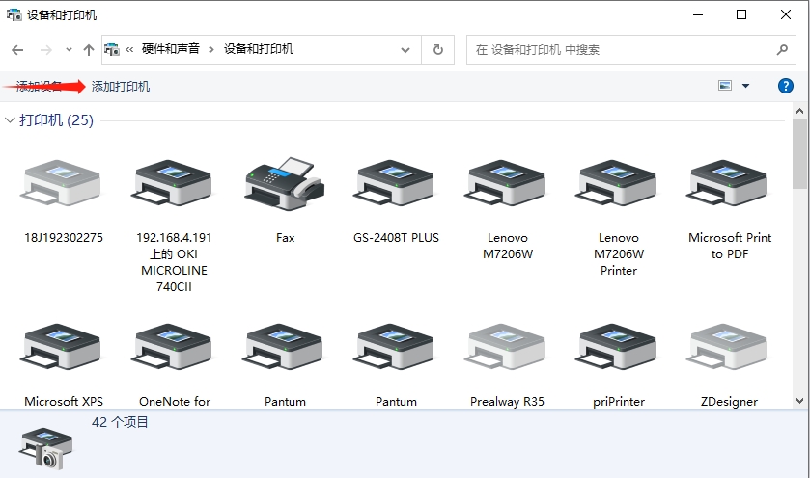Select the Prealway R35 printer icon
810x478 pixels.
tap(505, 347)
